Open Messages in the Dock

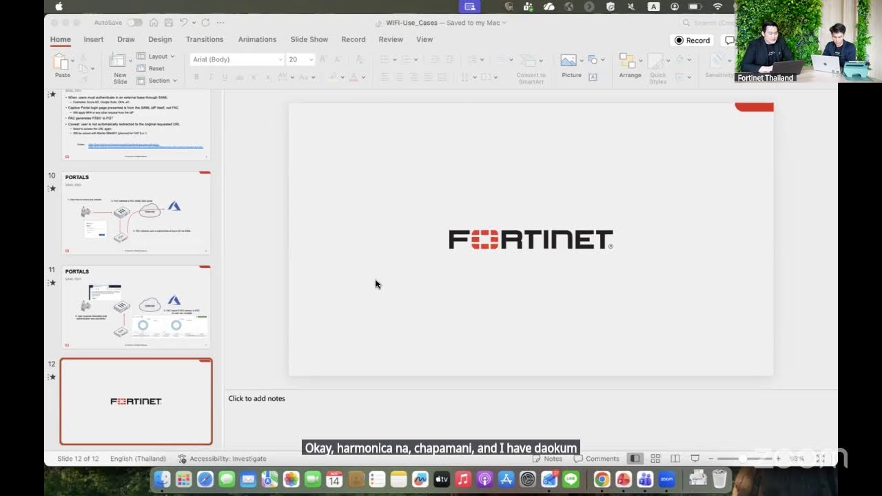[x=227, y=479]
